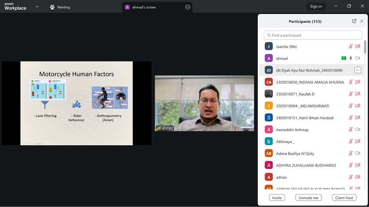Close the Participants panel
Screen dimensions: 369x207
coord(362,21)
